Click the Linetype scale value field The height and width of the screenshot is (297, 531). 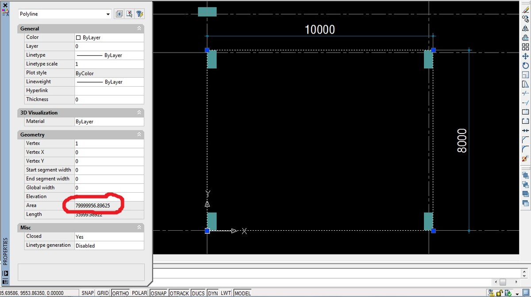pos(109,64)
